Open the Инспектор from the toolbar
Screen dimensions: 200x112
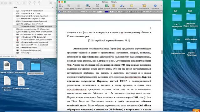tap(155, 6)
